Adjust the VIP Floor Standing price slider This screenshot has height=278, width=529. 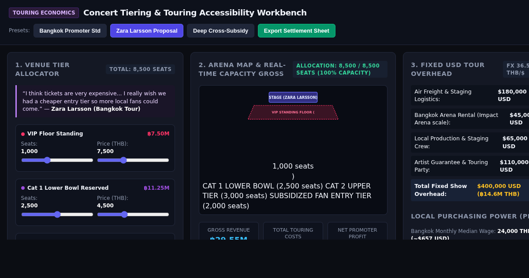[x=133, y=160]
